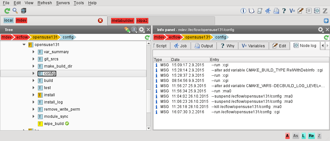Click the ecflow breadcrumb in Tree panel
Image resolution: width=330 pixels, height=141 pixels.
(x=22, y=37)
